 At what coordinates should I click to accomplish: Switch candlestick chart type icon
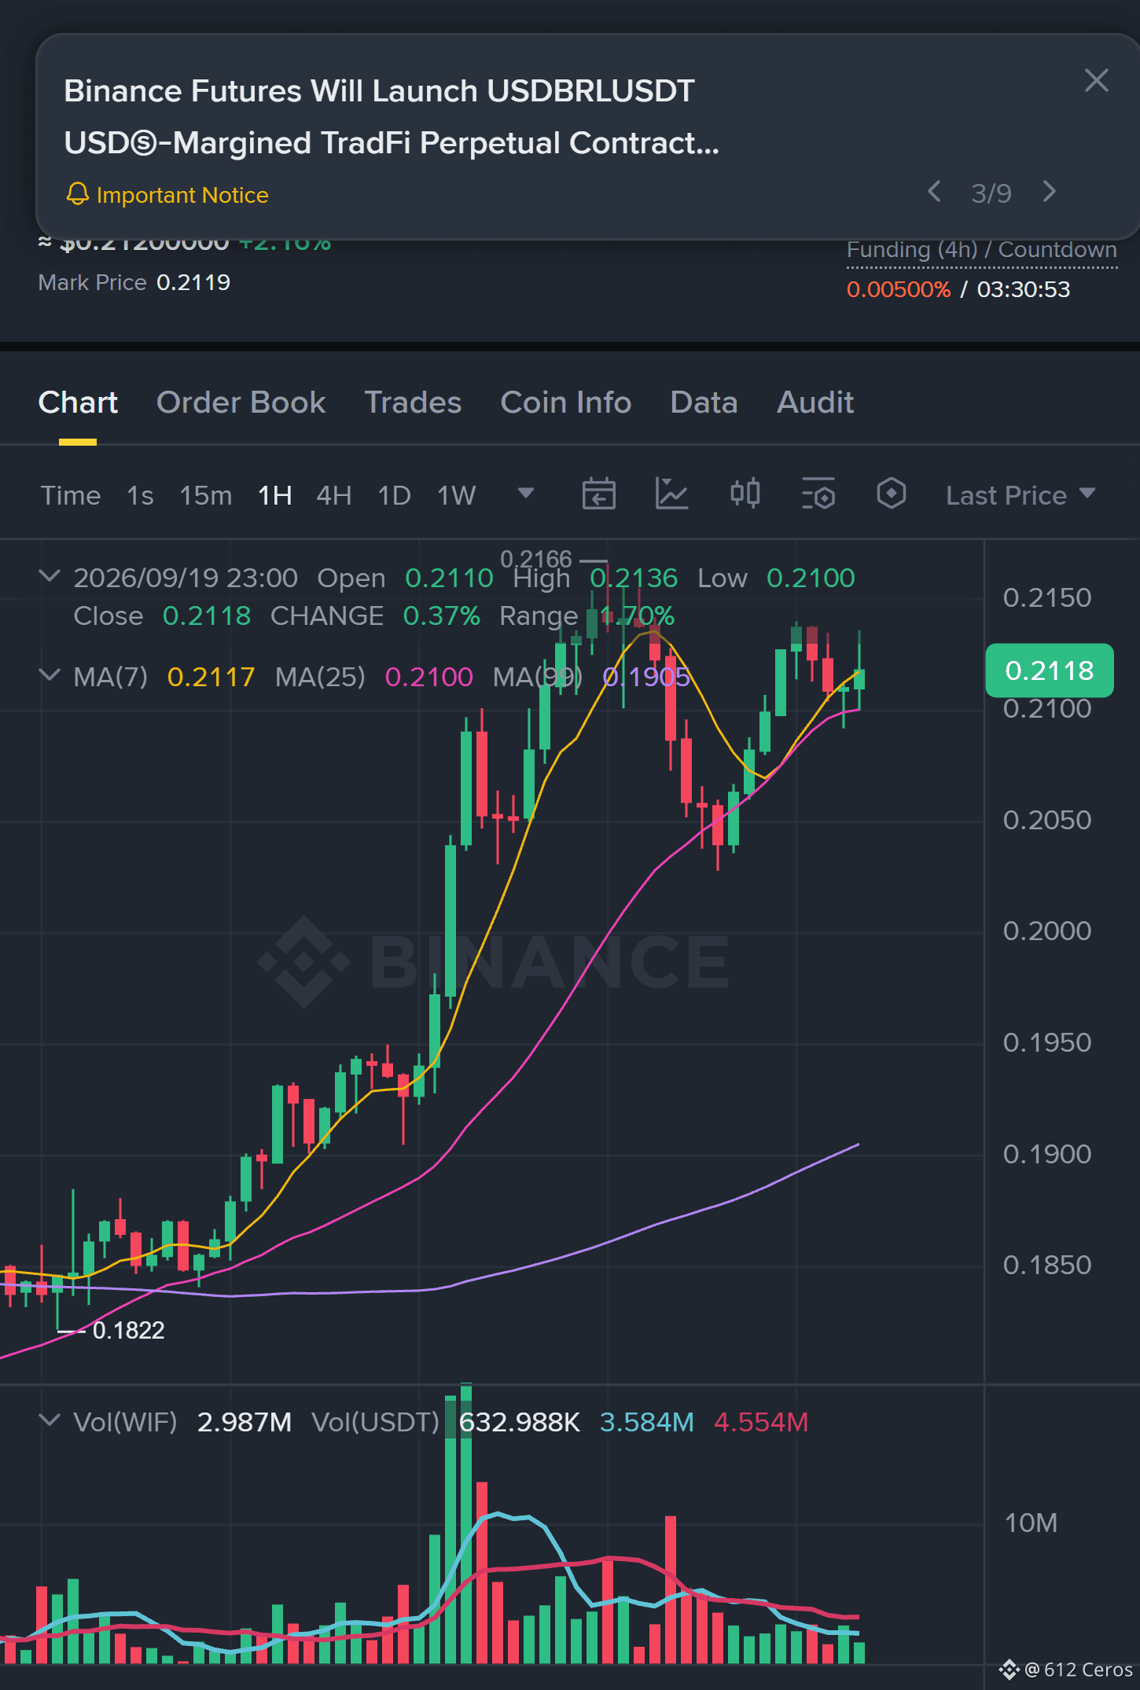pos(745,494)
